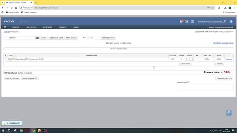Click the Adobe Acrobat bookmark
This screenshot has width=237, height=133.
coord(12,12)
